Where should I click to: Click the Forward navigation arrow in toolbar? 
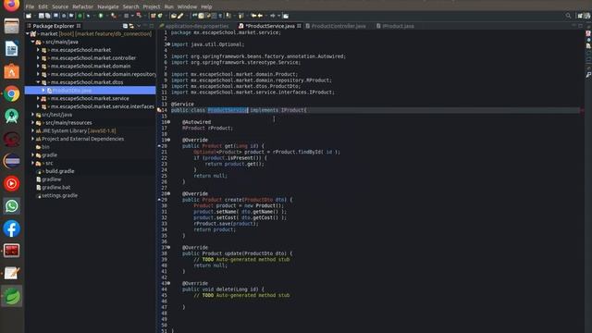click(273, 16)
